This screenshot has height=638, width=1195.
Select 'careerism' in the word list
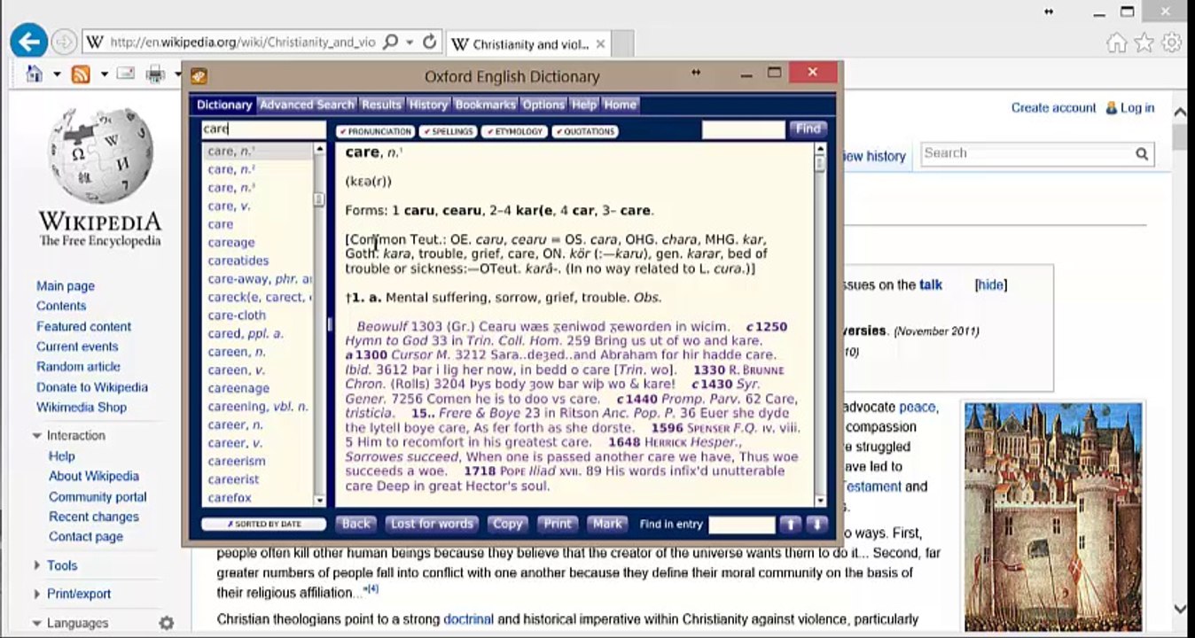(x=237, y=462)
